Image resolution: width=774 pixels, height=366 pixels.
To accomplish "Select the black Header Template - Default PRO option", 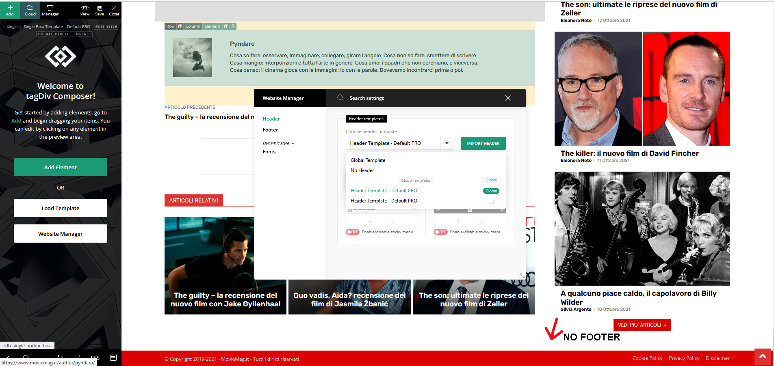I will click(384, 201).
